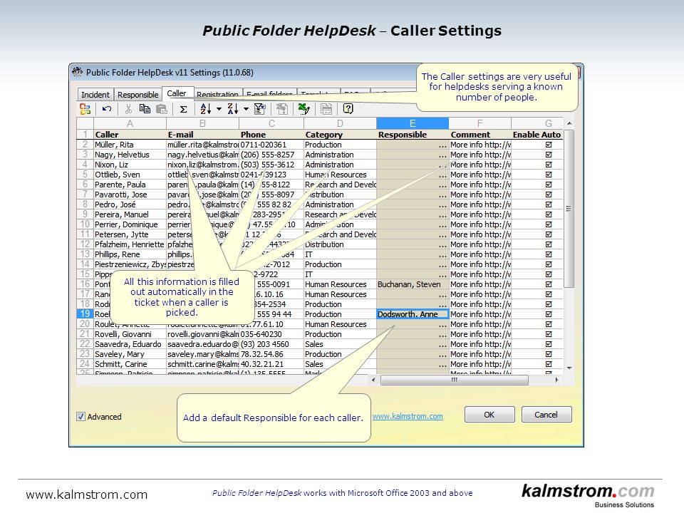
Task: Open Help with the question mark icon
Action: (x=348, y=109)
